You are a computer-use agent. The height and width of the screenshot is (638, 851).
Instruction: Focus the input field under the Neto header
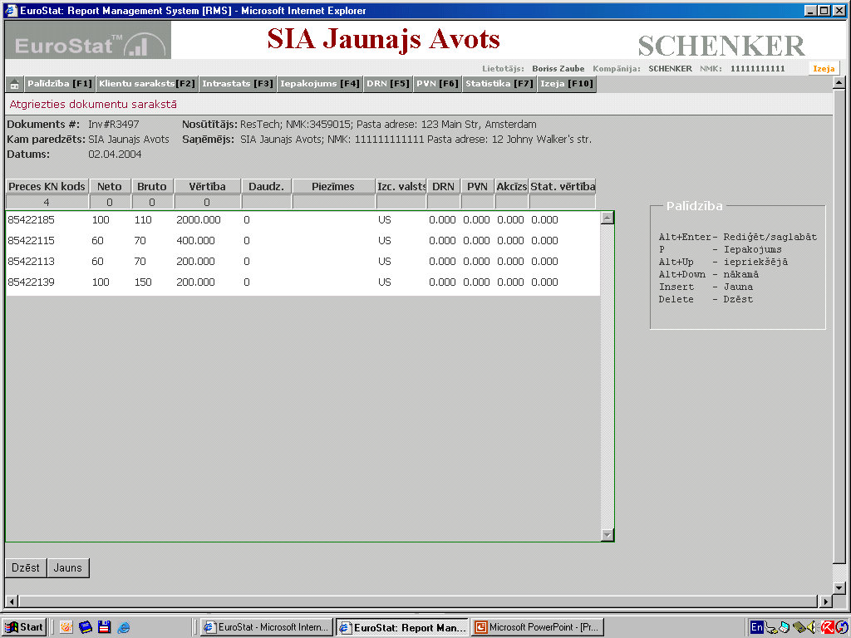pyautogui.click(x=110, y=203)
